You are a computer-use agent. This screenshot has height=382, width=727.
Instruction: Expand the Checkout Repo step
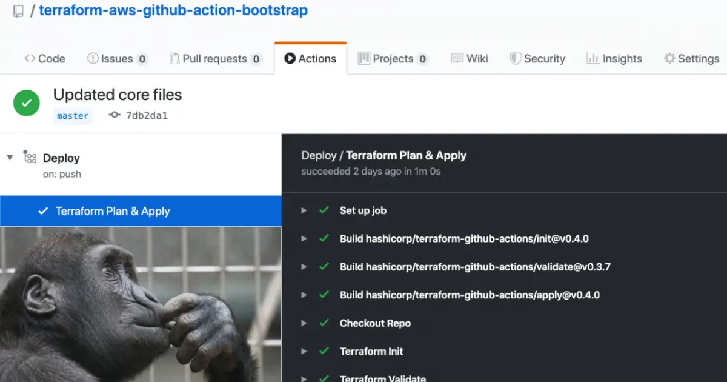(x=304, y=323)
